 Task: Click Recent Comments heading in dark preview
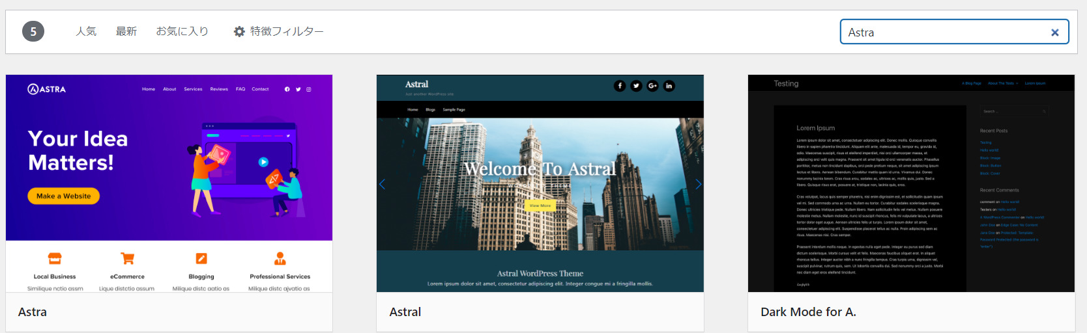pyautogui.click(x=1000, y=190)
